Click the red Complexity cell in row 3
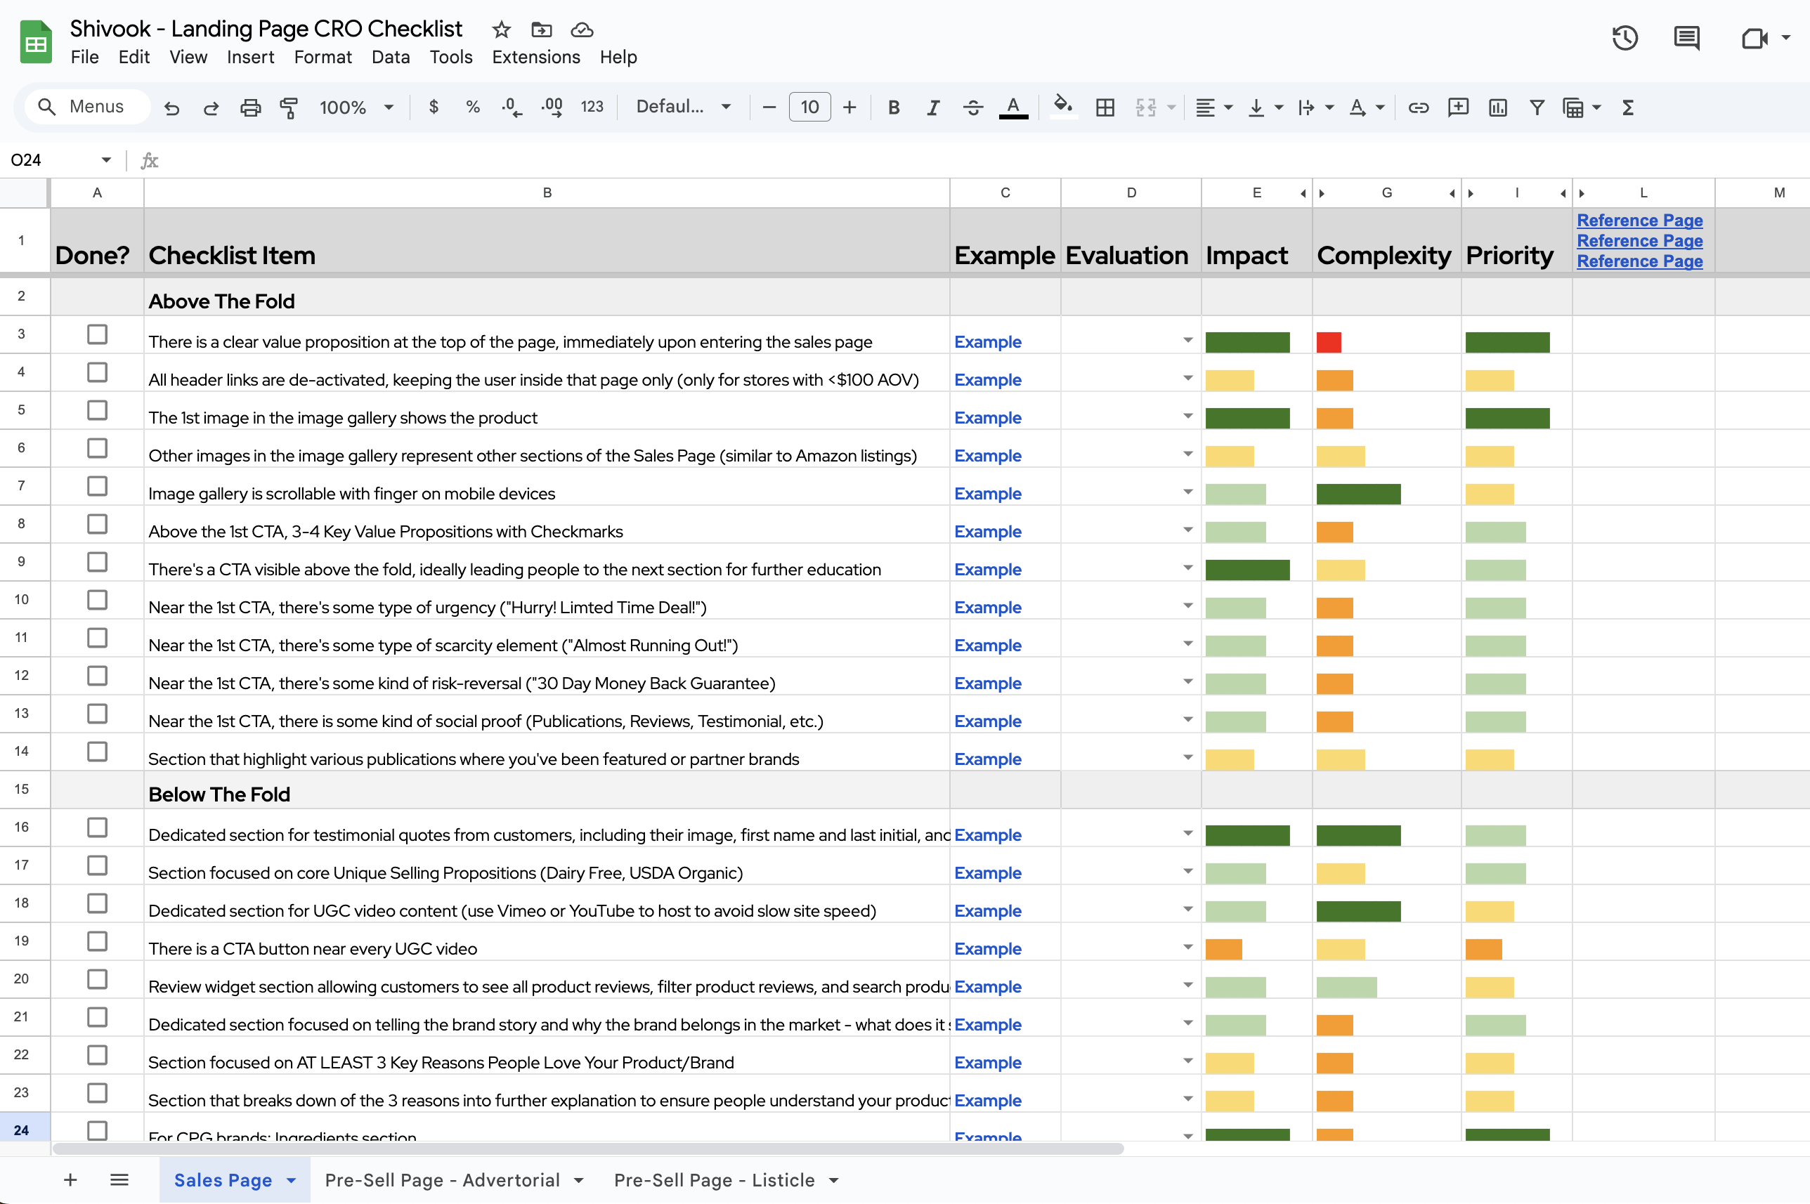 click(1329, 343)
